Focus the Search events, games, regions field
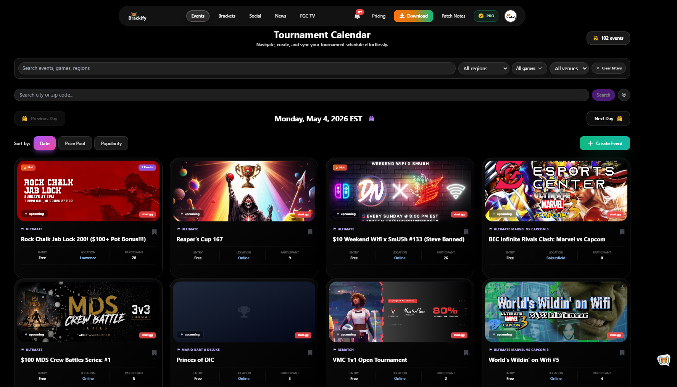 coord(237,68)
